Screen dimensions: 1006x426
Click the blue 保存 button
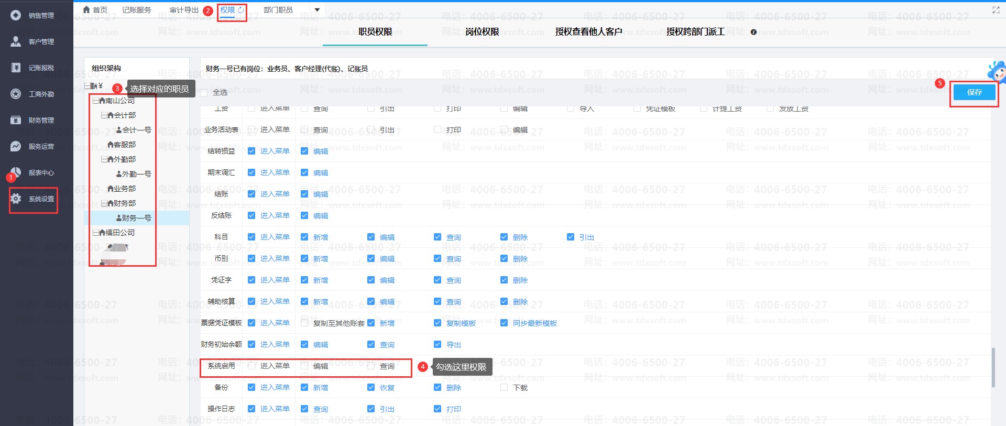pyautogui.click(x=974, y=92)
